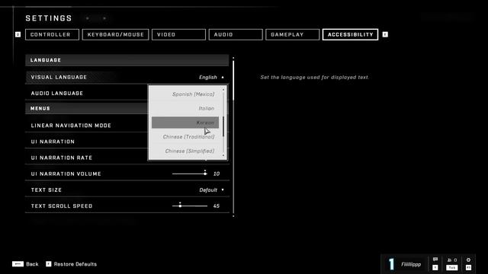Open the settings gear icon in the status bar

click(468, 260)
